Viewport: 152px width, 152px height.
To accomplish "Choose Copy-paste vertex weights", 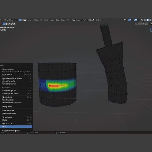I will [16, 130].
